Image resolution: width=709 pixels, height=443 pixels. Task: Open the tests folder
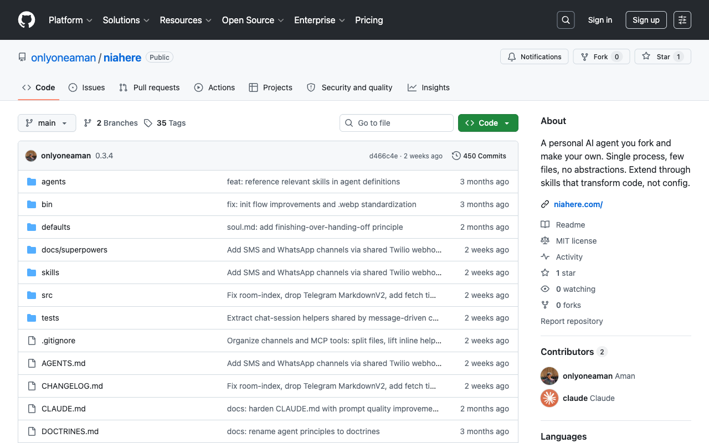coord(50,318)
